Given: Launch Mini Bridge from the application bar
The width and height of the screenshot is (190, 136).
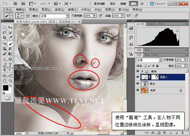Looking at the screenshot, I should pos(23,4).
